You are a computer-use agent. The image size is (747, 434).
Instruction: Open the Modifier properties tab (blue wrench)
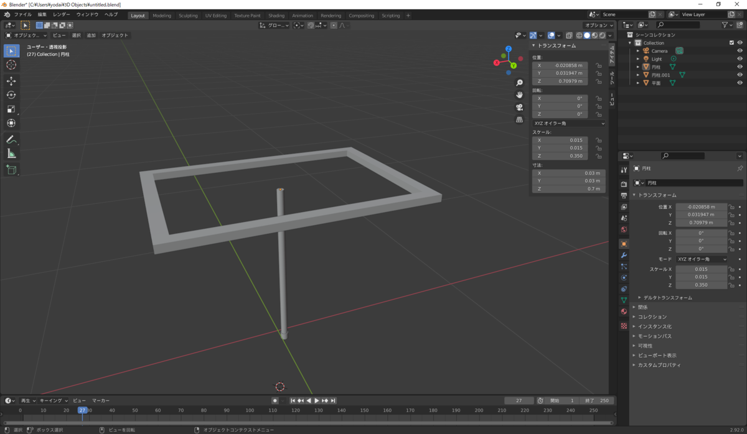point(624,256)
